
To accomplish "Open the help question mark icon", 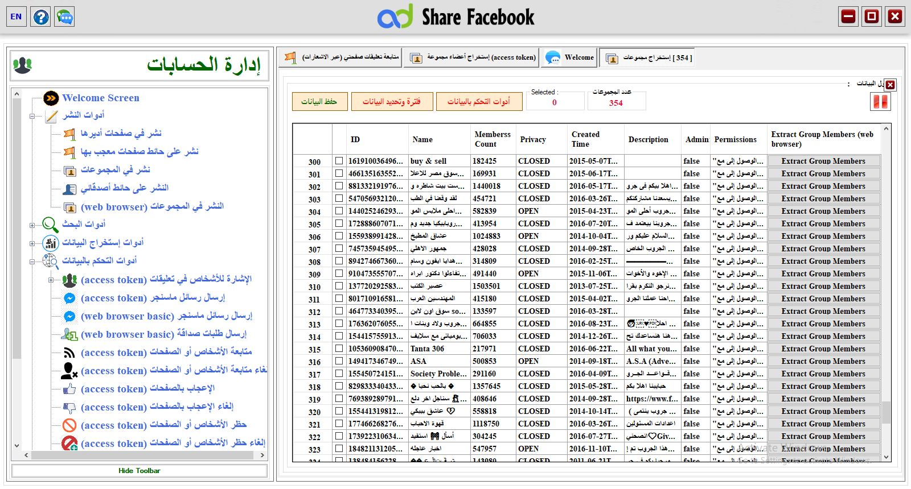I will coord(41,16).
